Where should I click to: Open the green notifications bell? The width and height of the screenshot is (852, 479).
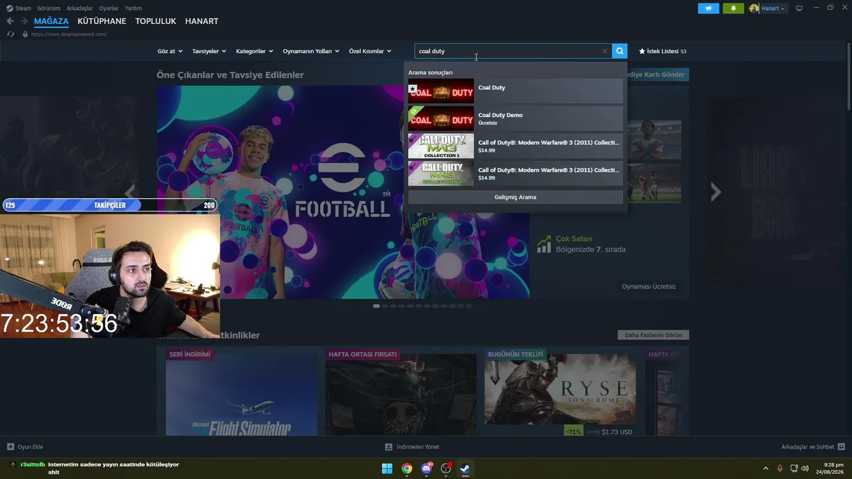click(734, 8)
